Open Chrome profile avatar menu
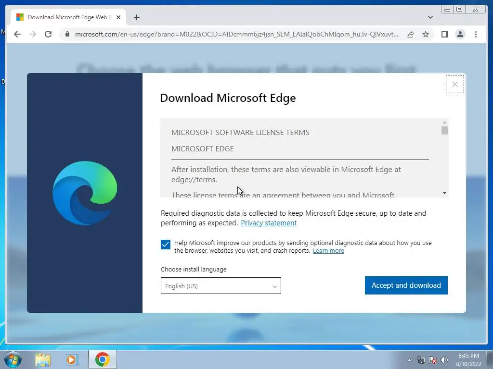This screenshot has width=493, height=369. (460, 34)
